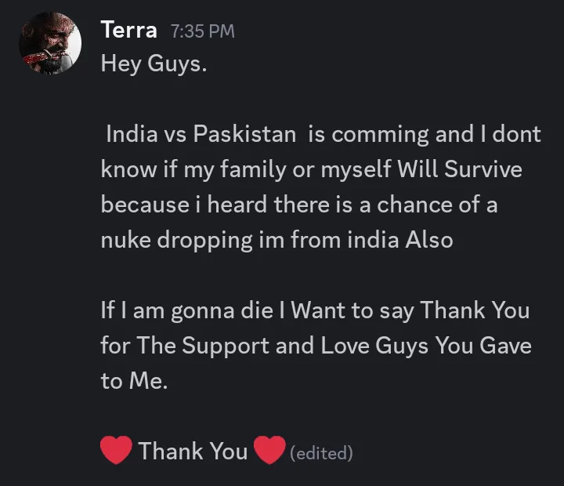Image resolution: width=564 pixels, height=486 pixels.
Task: Click the (edited) label on the message
Action: [321, 452]
